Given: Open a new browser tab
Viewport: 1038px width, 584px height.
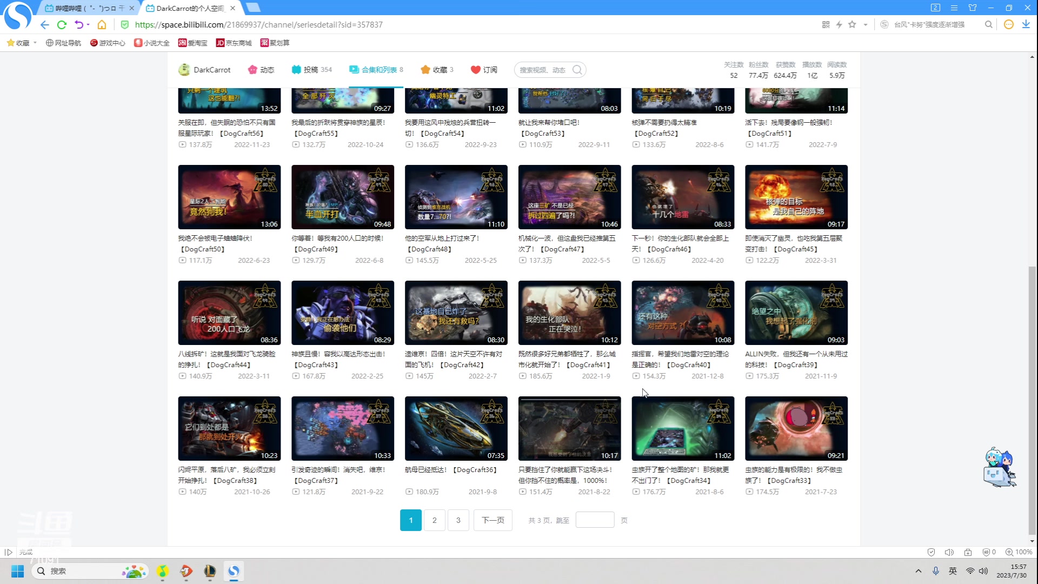Looking at the screenshot, I should click(x=253, y=8).
